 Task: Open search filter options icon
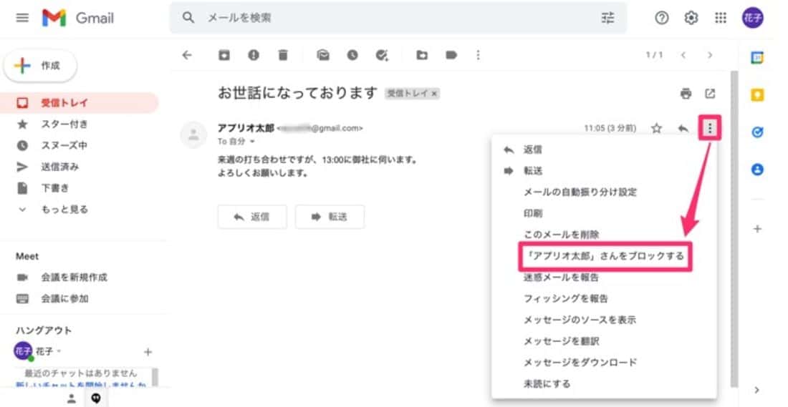(x=607, y=18)
